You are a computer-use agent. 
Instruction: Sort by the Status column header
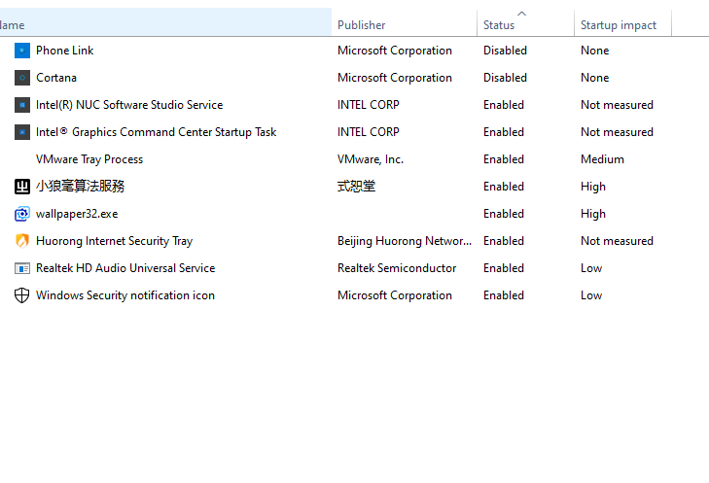click(x=499, y=25)
